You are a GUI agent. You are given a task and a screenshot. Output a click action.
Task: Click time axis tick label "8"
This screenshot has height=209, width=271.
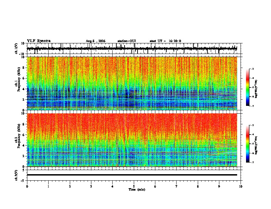[x=198, y=186]
